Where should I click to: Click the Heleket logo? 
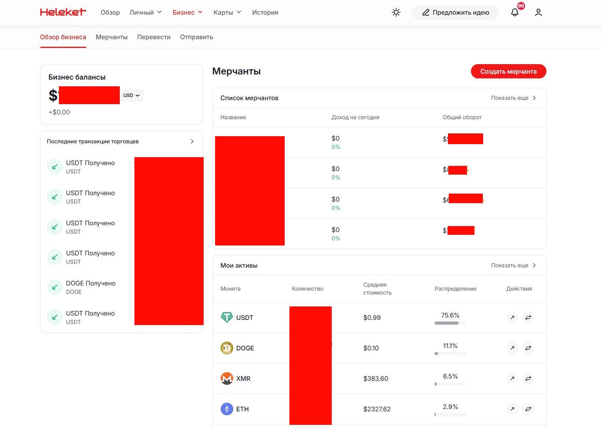(63, 12)
